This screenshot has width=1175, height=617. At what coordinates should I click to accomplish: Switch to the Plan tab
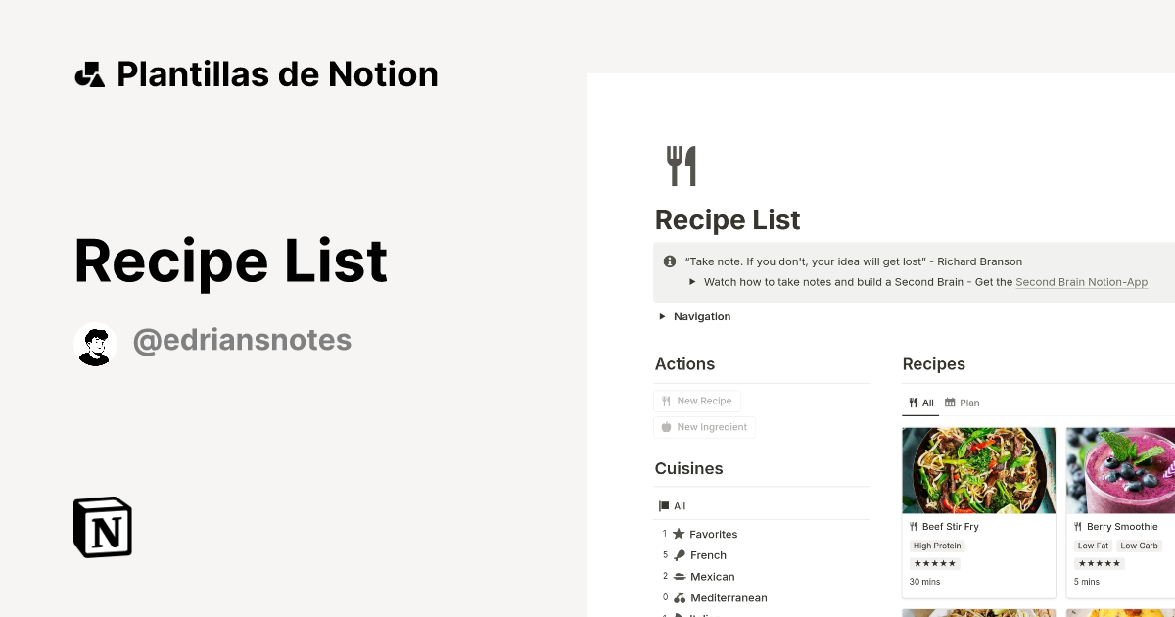tap(961, 403)
